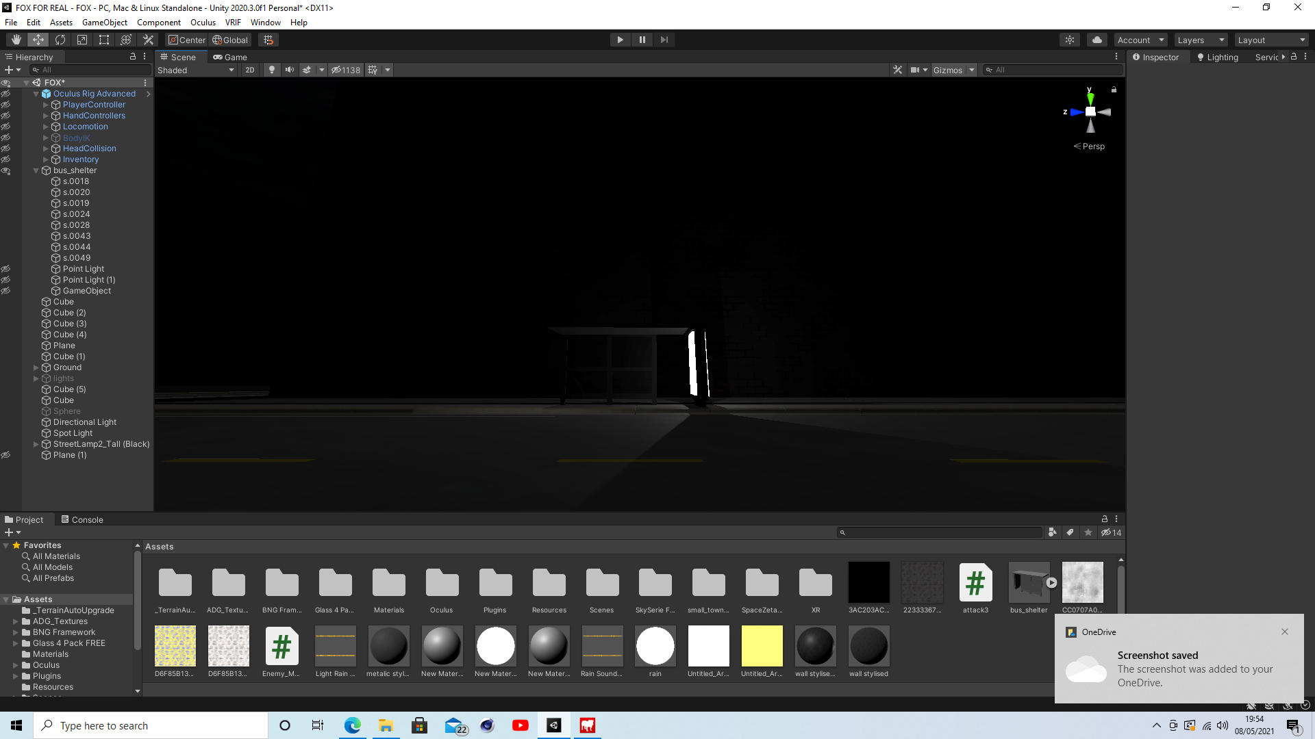The image size is (1315, 739).
Task: Toggle 2D scene view mode
Action: pos(250,70)
